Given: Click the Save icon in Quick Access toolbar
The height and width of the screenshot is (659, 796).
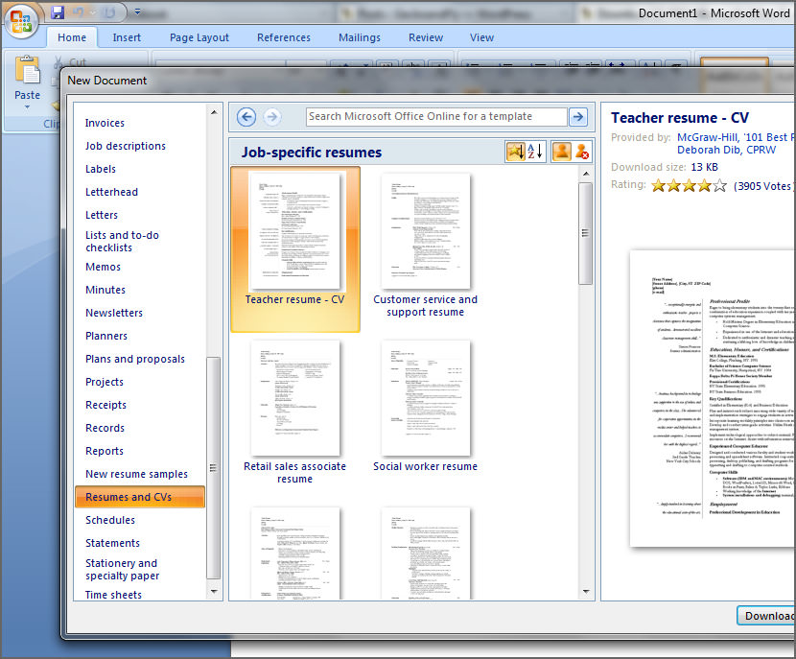Looking at the screenshot, I should pos(58,12).
